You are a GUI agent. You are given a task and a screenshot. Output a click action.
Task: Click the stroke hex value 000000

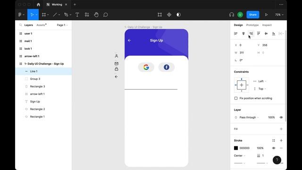click(244, 148)
